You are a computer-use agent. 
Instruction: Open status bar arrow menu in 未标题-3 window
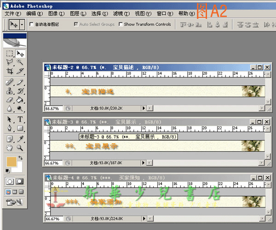click(143, 163)
